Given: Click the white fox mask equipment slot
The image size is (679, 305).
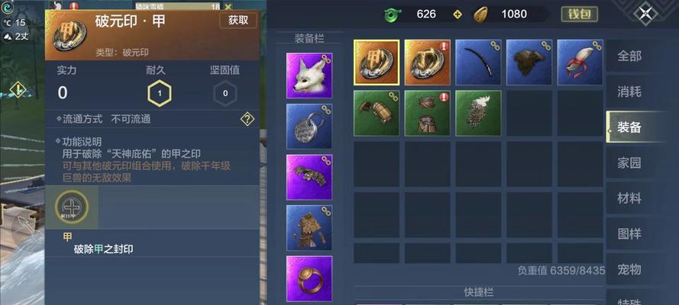Looking at the screenshot, I should [309, 75].
